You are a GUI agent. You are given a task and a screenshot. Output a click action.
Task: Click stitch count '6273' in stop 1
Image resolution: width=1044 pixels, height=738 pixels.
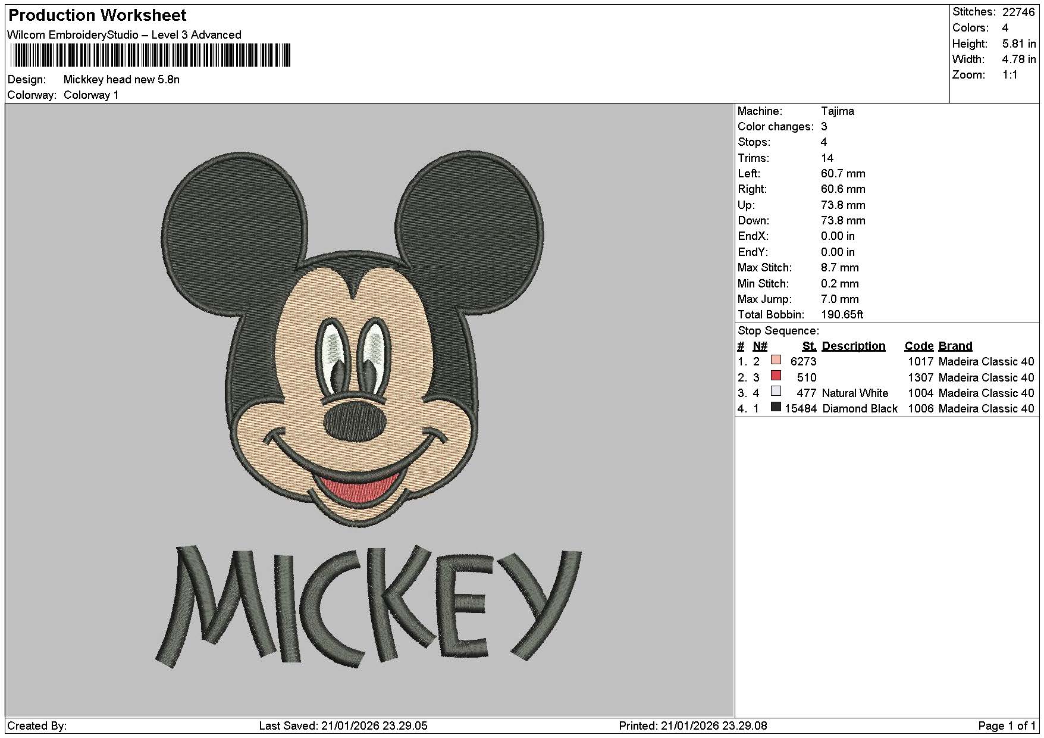click(x=803, y=361)
